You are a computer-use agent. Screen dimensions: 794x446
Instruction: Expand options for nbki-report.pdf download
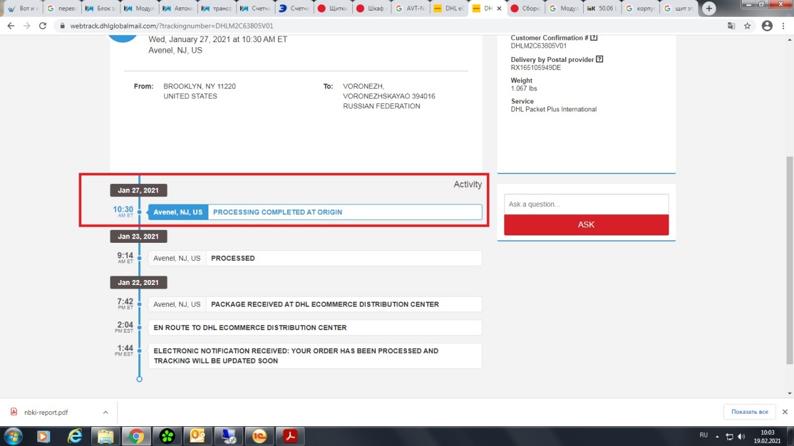pyautogui.click(x=105, y=413)
